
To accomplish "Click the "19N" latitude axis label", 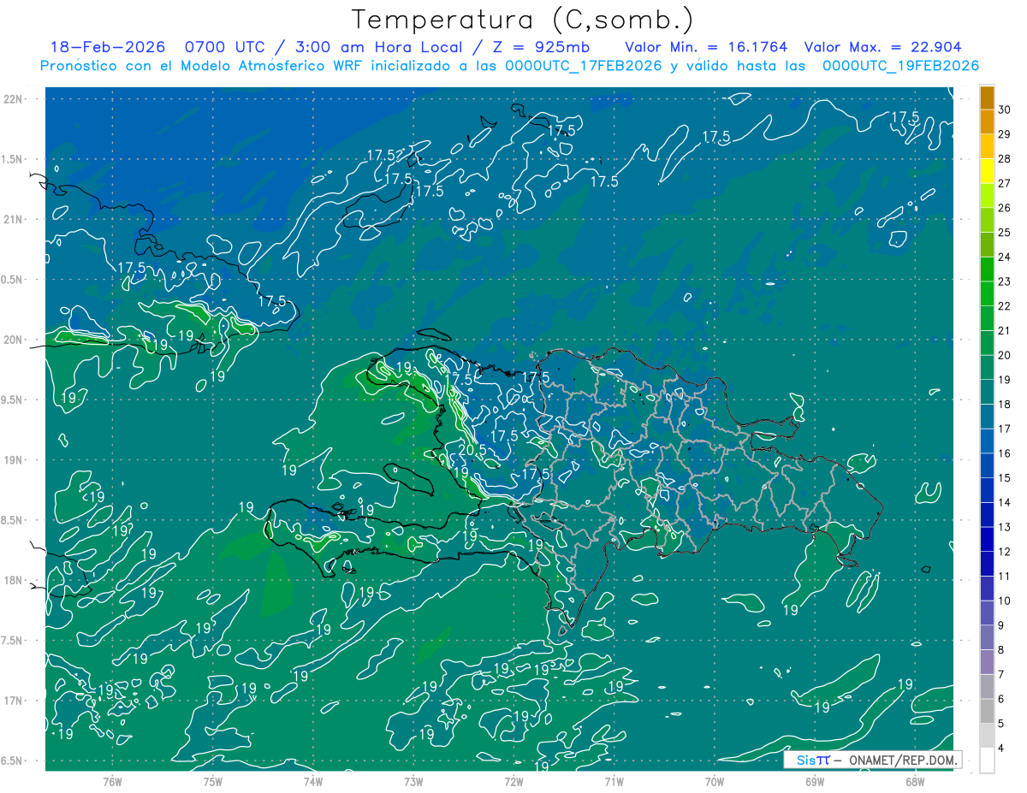I will pos(13,459).
